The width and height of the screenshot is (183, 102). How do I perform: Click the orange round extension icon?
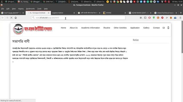158,18
